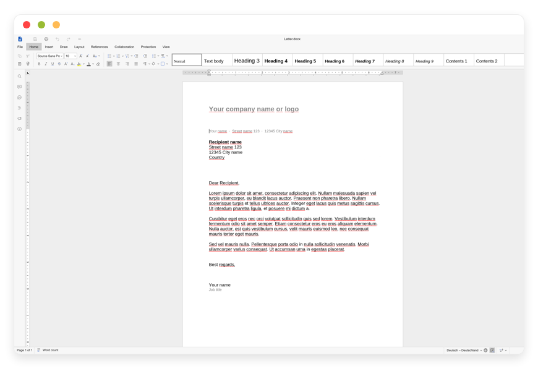The image size is (538, 368).
Task: Open the quick access more options ellipsis
Action: click(79, 39)
